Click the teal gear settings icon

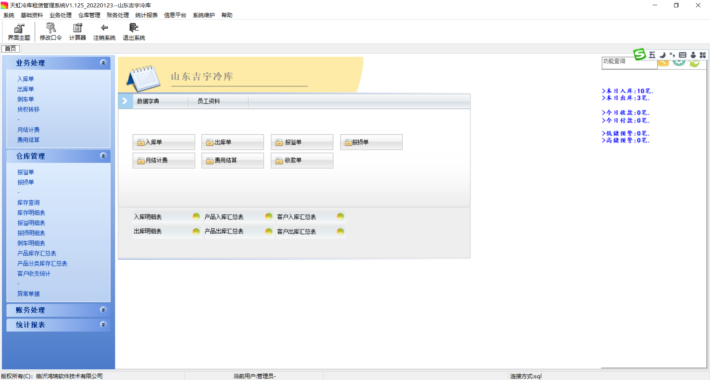(679, 62)
